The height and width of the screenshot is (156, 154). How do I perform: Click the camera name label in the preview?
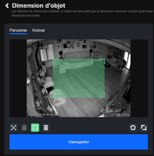[x=120, y=115]
